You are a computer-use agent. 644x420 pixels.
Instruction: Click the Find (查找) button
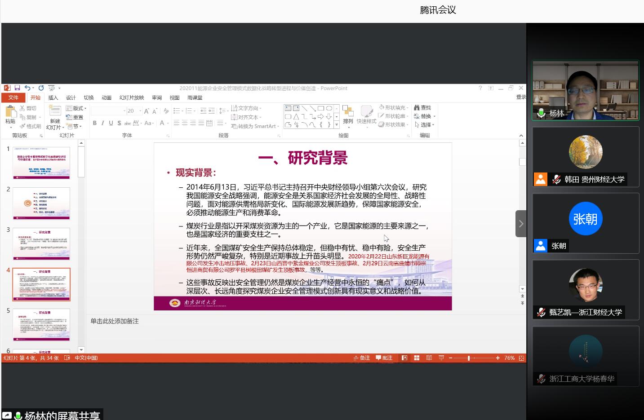click(422, 108)
